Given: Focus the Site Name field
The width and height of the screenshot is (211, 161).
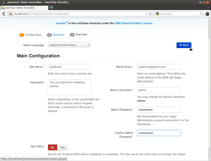Looking at the screenshot, I should 70,67.
